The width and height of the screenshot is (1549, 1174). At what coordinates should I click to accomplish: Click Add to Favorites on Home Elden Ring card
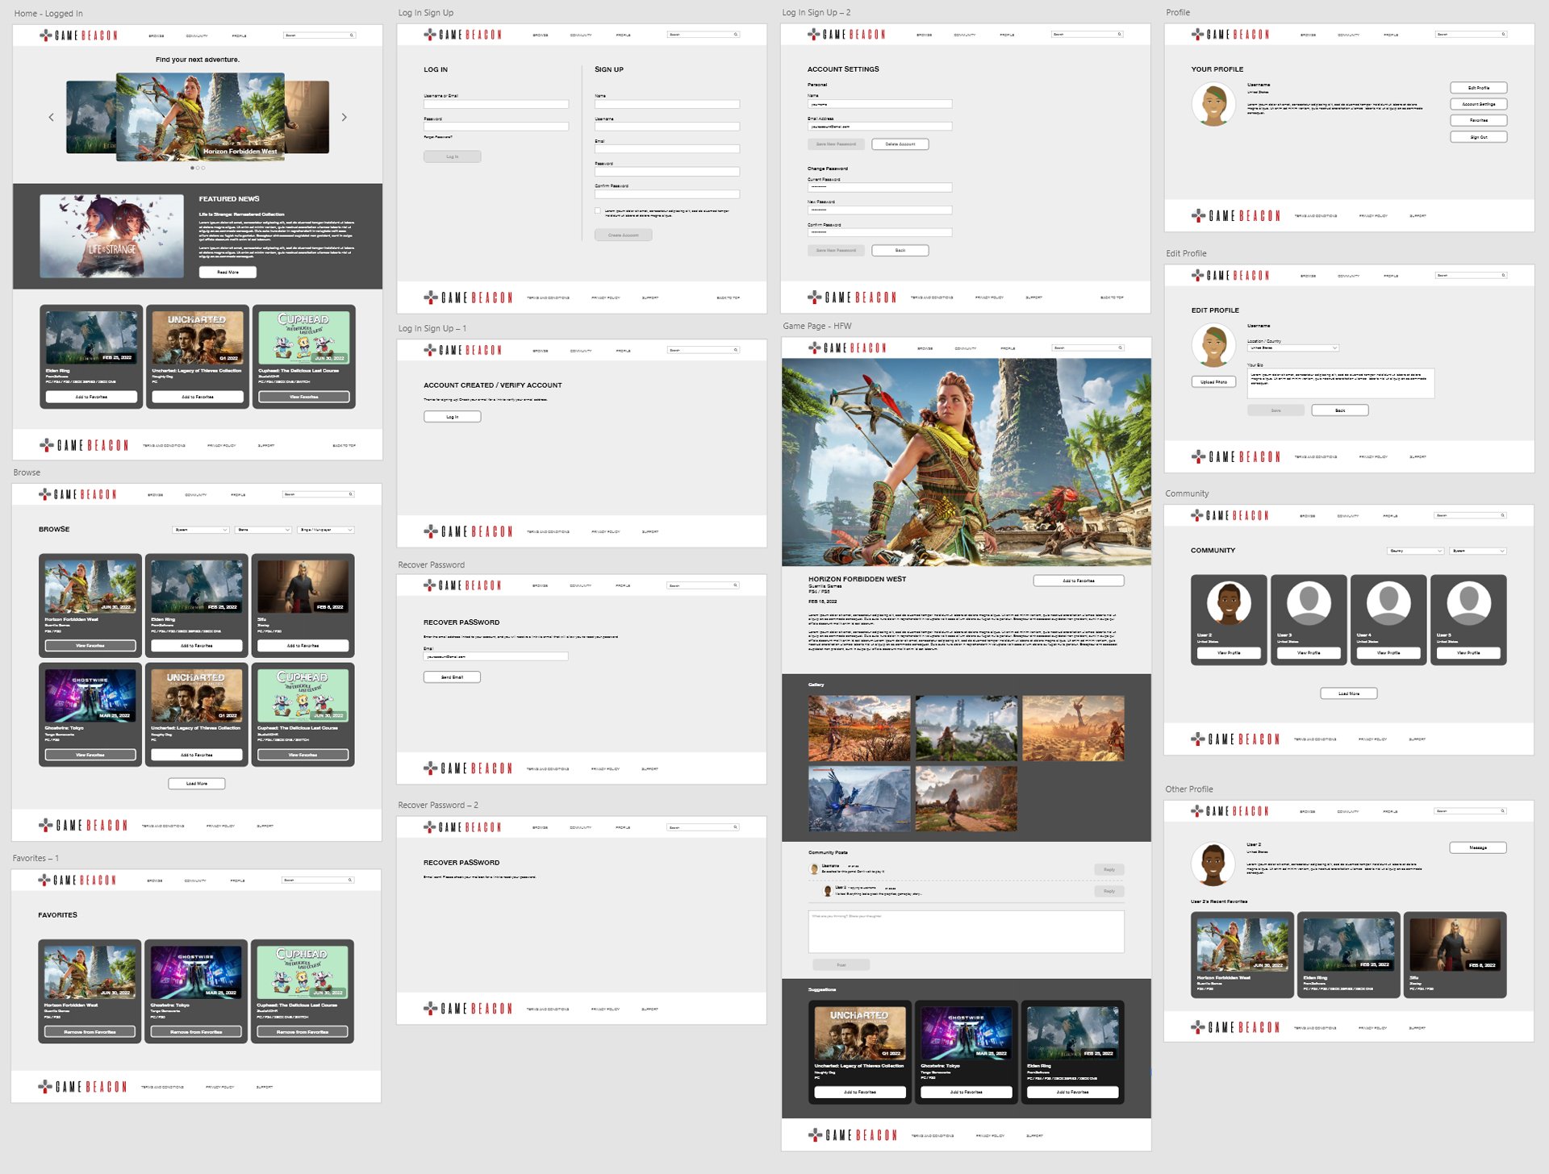pos(91,397)
